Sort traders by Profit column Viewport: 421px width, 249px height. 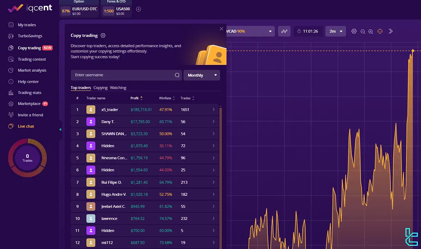tap(137, 98)
